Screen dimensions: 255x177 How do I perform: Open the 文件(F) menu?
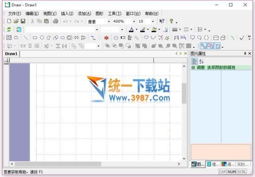[15, 13]
